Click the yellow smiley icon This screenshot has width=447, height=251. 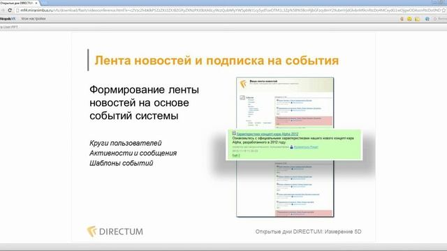(x=409, y=19)
